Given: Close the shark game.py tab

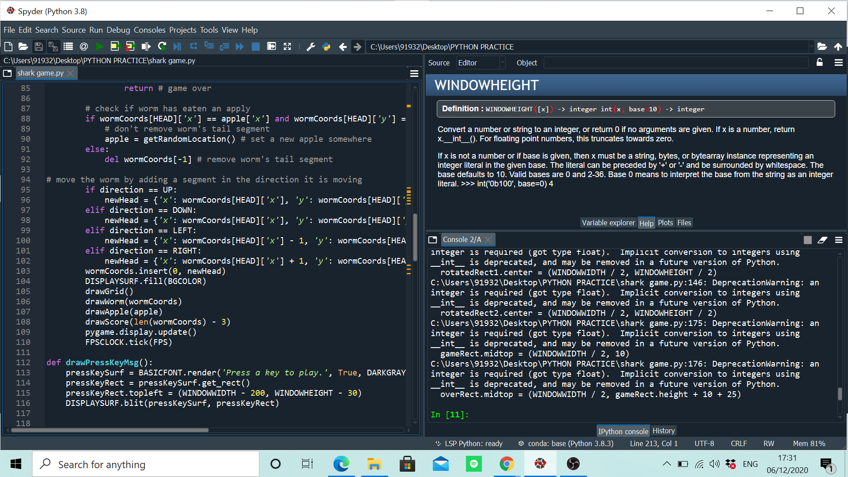Looking at the screenshot, I should pyautogui.click(x=70, y=73).
